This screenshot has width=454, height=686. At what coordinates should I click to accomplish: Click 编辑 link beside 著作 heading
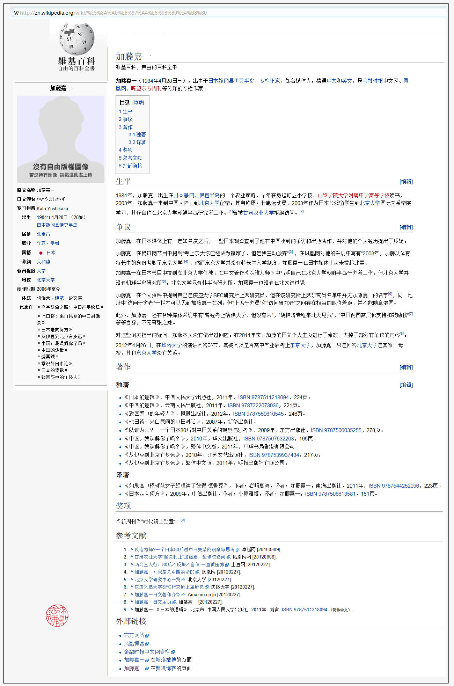pyautogui.click(x=406, y=367)
